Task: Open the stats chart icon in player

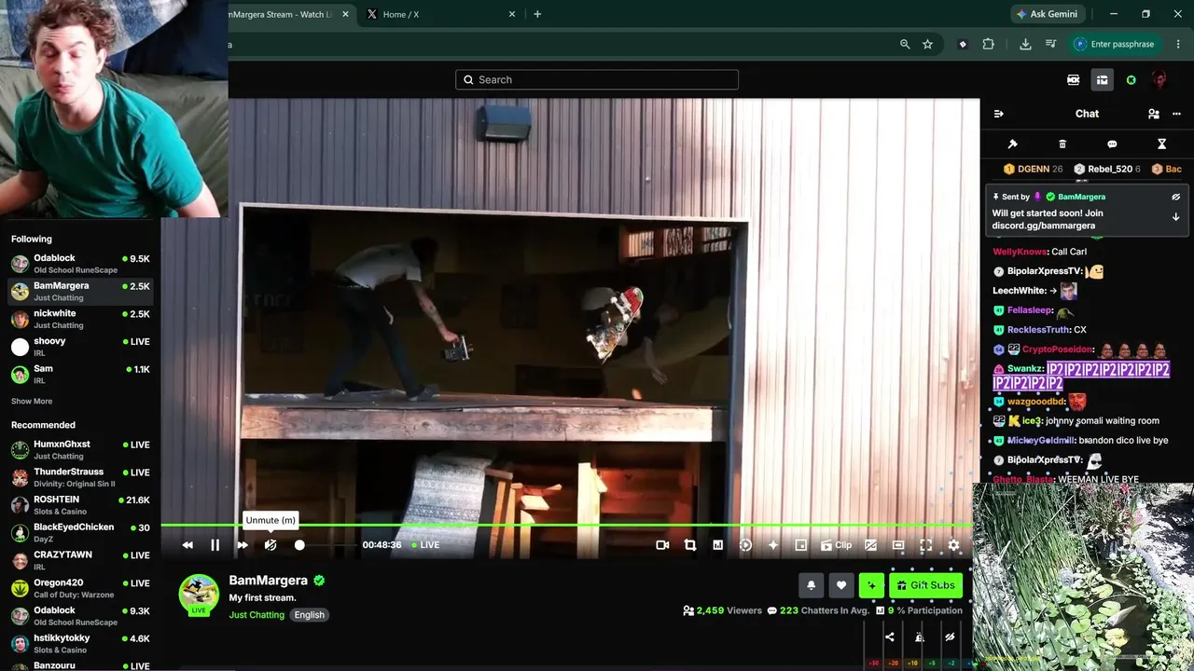Action: [717, 545]
